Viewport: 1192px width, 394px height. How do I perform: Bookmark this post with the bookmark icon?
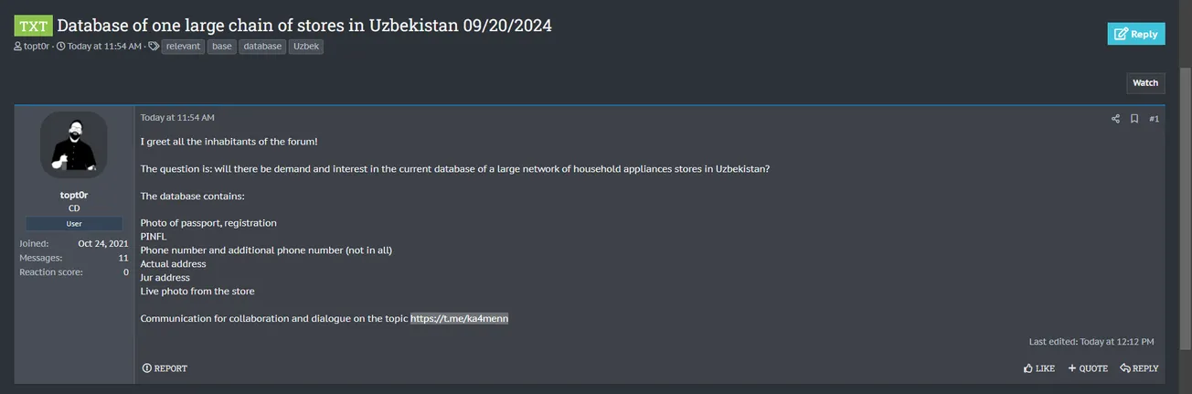point(1134,119)
